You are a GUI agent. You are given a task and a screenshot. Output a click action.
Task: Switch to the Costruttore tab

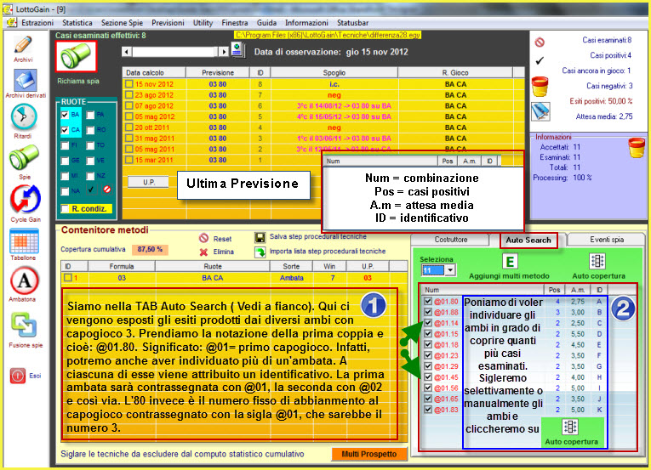tap(451, 240)
